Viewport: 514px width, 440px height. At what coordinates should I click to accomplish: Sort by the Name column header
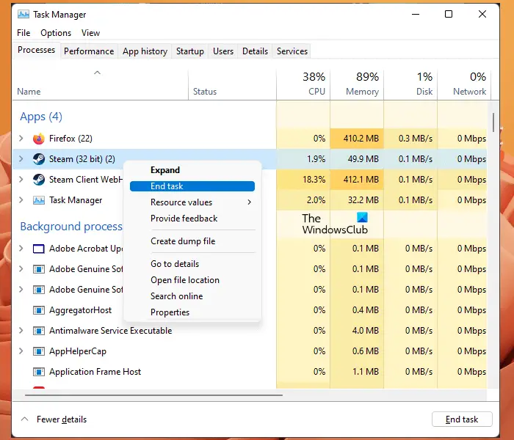click(101, 84)
